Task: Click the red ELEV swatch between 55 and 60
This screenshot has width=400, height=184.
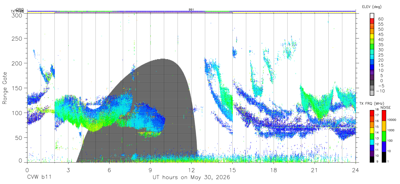Action: [372, 21]
